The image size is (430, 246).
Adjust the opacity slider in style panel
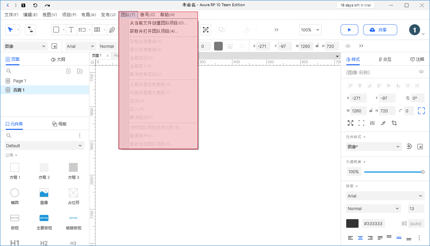click(x=393, y=172)
